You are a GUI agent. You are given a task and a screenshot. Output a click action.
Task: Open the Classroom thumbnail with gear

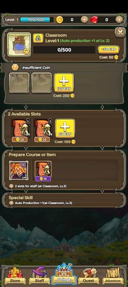point(19,44)
